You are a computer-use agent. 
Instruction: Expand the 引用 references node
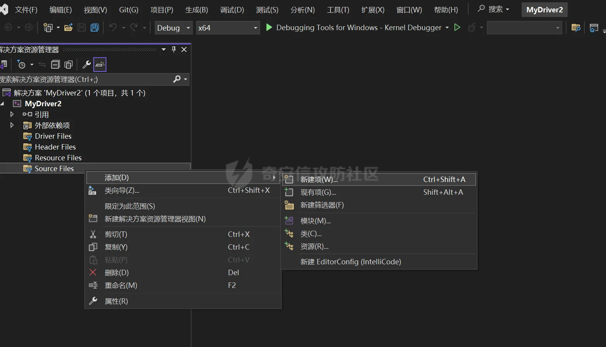tap(12, 114)
